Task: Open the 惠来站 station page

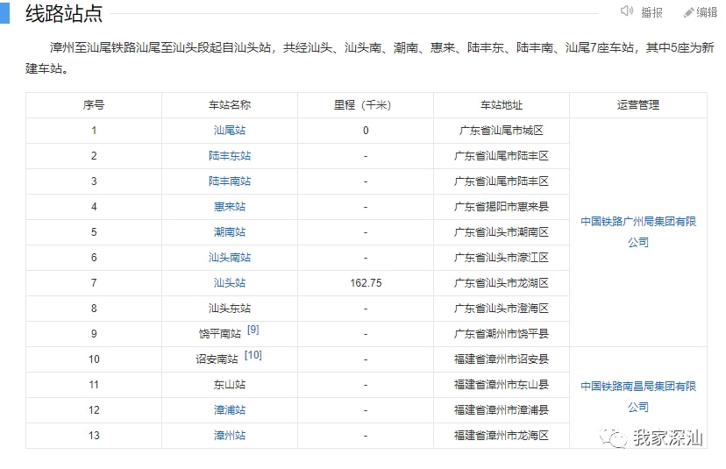Action: [x=230, y=207]
